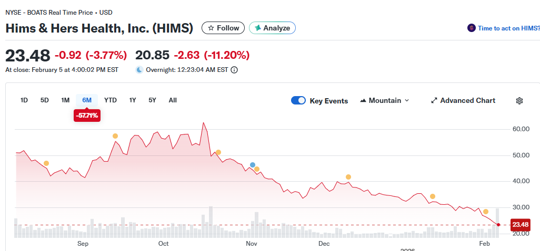Click the orange event marker in early December
The image size is (540, 251).
348,177
